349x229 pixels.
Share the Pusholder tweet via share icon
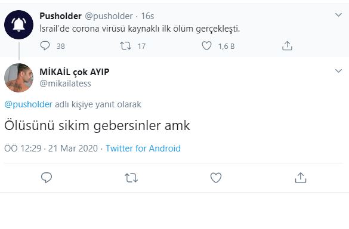pyautogui.click(x=287, y=46)
